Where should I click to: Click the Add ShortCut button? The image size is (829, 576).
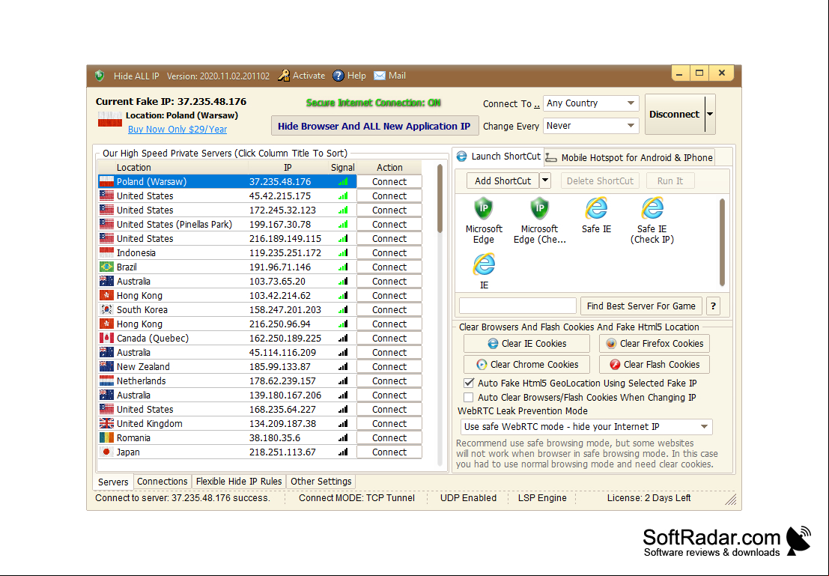(x=502, y=181)
